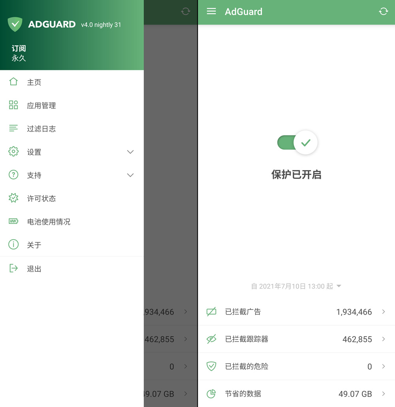Open 许可状态 from the drawer menu

[x=71, y=198]
